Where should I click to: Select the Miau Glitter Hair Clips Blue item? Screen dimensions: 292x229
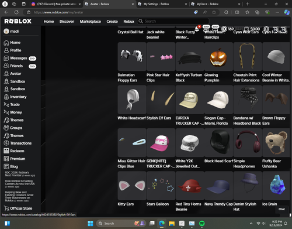click(x=132, y=148)
